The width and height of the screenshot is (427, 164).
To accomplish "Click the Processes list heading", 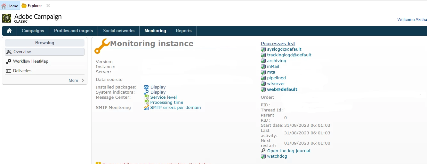I will click(278, 44).
